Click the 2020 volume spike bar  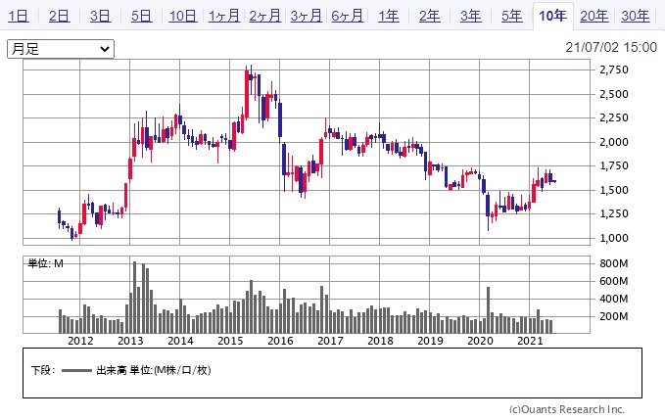click(488, 309)
